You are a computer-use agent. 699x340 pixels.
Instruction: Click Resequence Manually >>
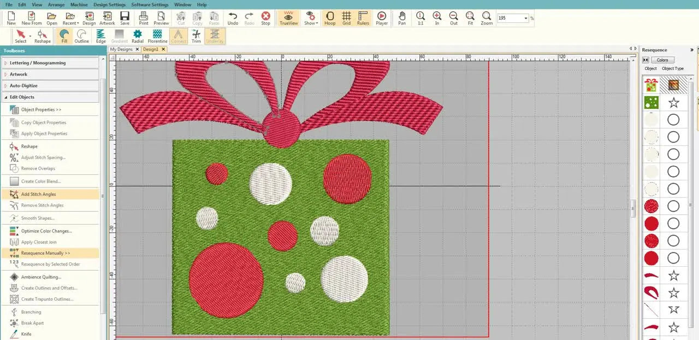pyautogui.click(x=50, y=253)
